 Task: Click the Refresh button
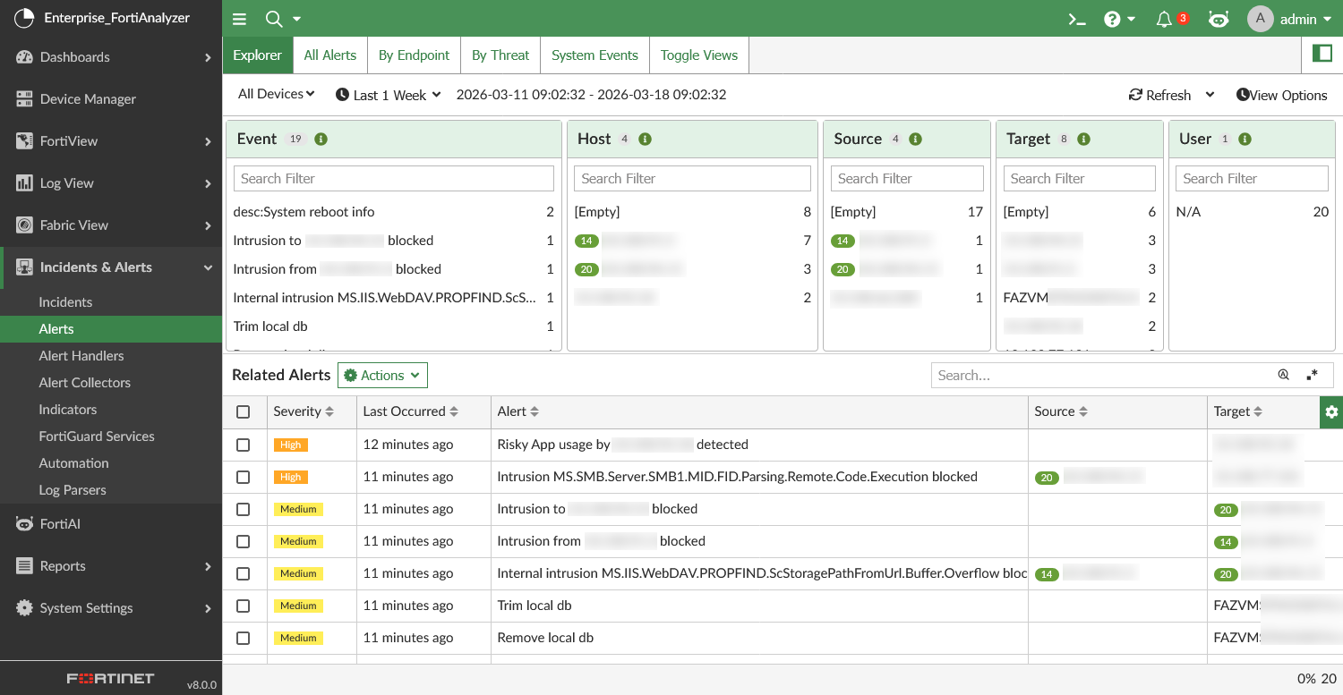click(1160, 95)
